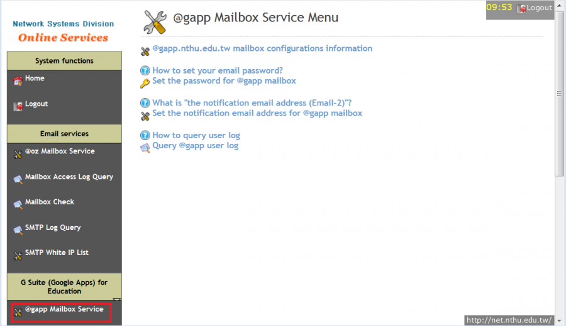The height and width of the screenshot is (326, 566).
Task: Click the vertical page scrollbar
Action: tap(559, 94)
